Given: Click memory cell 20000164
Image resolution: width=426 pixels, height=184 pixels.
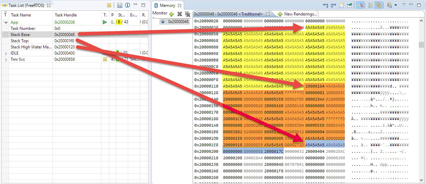Looking at the screenshot, I should point(315,86).
